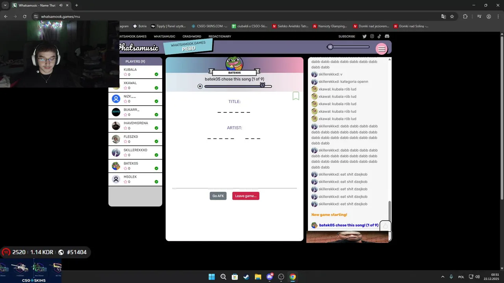The height and width of the screenshot is (283, 504).
Task: Open the Discord social link
Action: coord(387,36)
